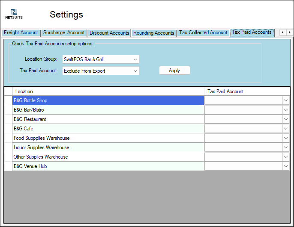294x227 pixels.
Task: Sort by the Location column header
Action: (108, 91)
